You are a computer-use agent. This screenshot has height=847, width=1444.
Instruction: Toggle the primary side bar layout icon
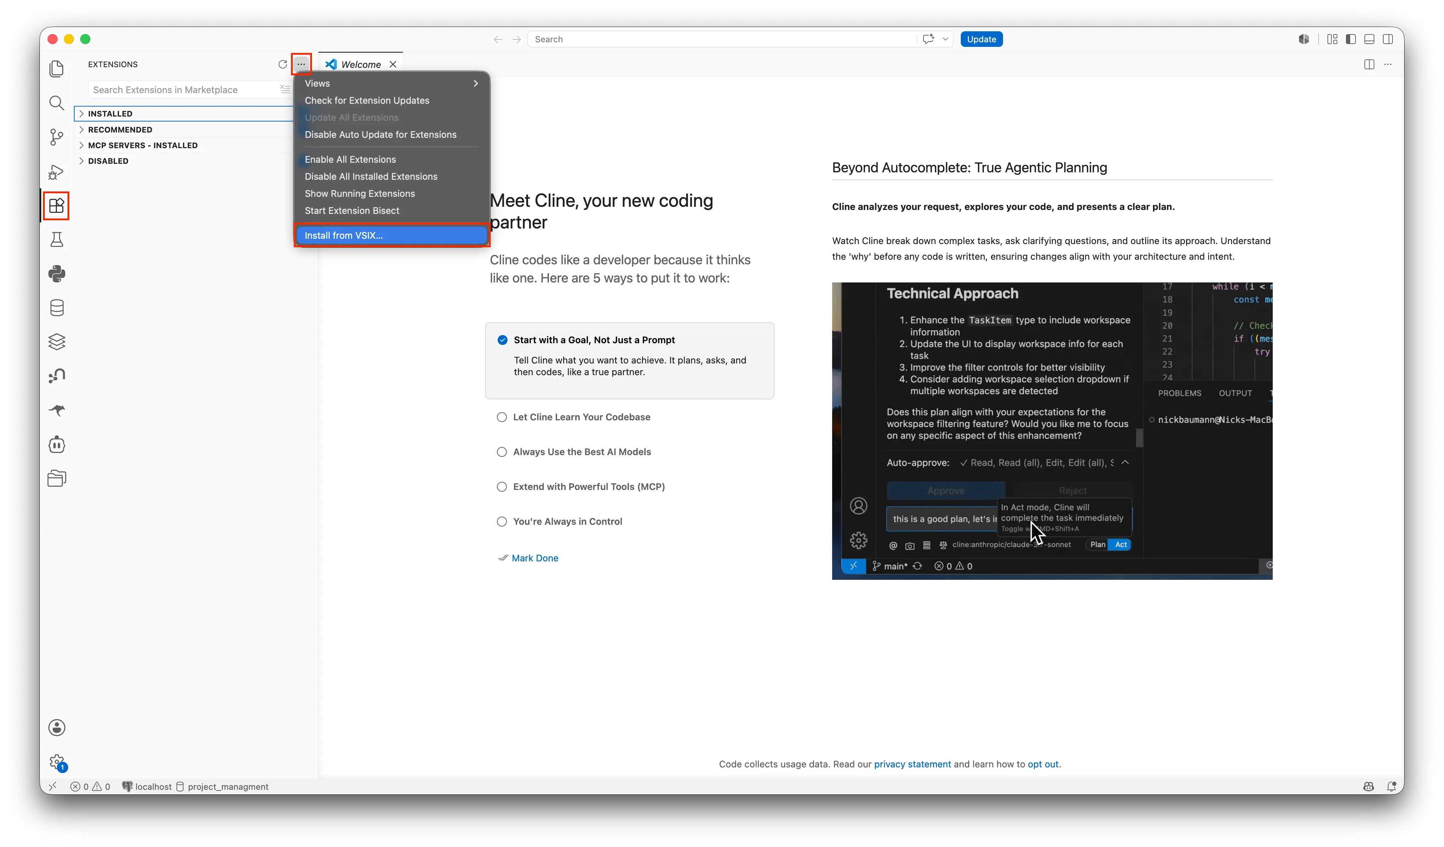(1351, 39)
